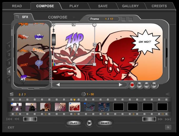Open RGB color picker on selection
Viewport: 179px width, 136px height.
pyautogui.click(x=53, y=65)
